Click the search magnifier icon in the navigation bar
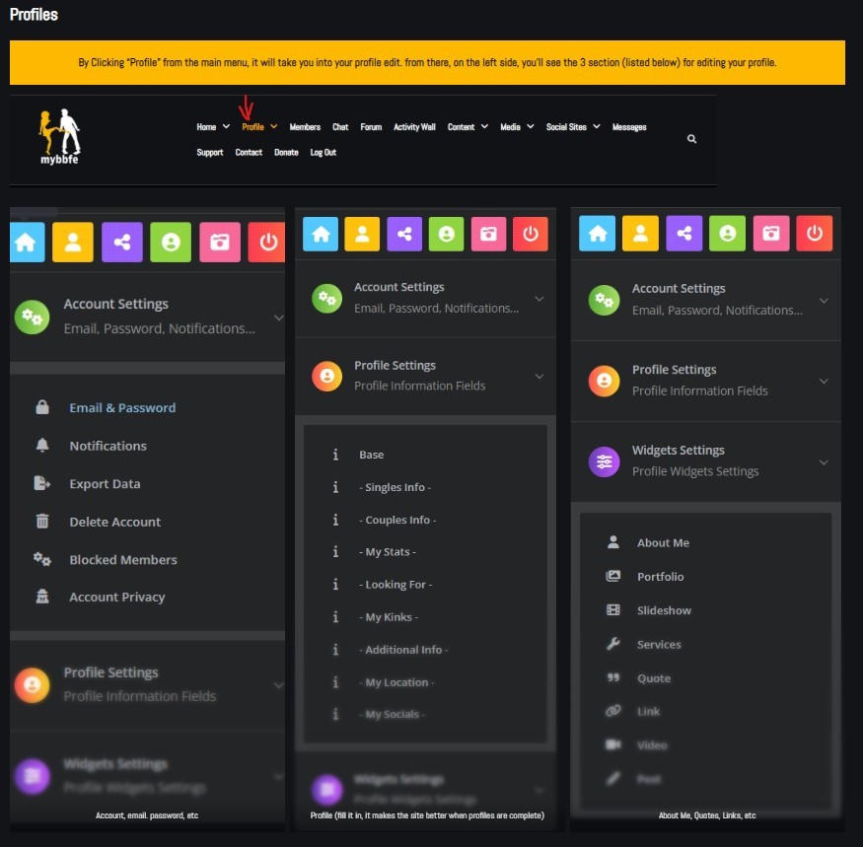 coord(691,139)
